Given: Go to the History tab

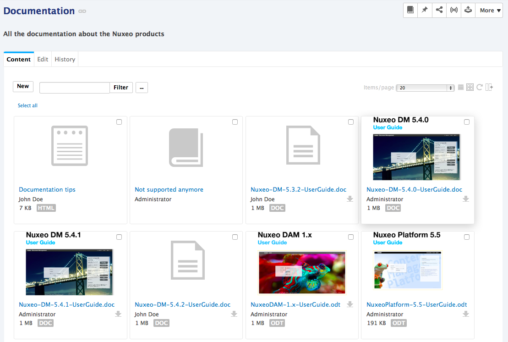Looking at the screenshot, I should click(x=65, y=59).
